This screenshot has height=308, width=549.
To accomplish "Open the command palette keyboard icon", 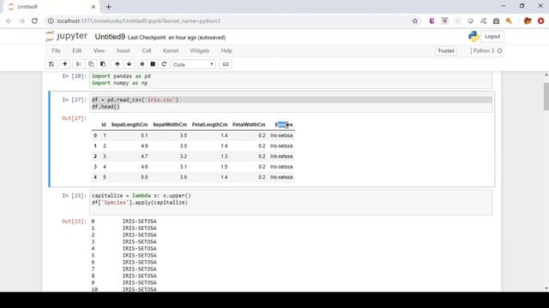I will tap(226, 64).
